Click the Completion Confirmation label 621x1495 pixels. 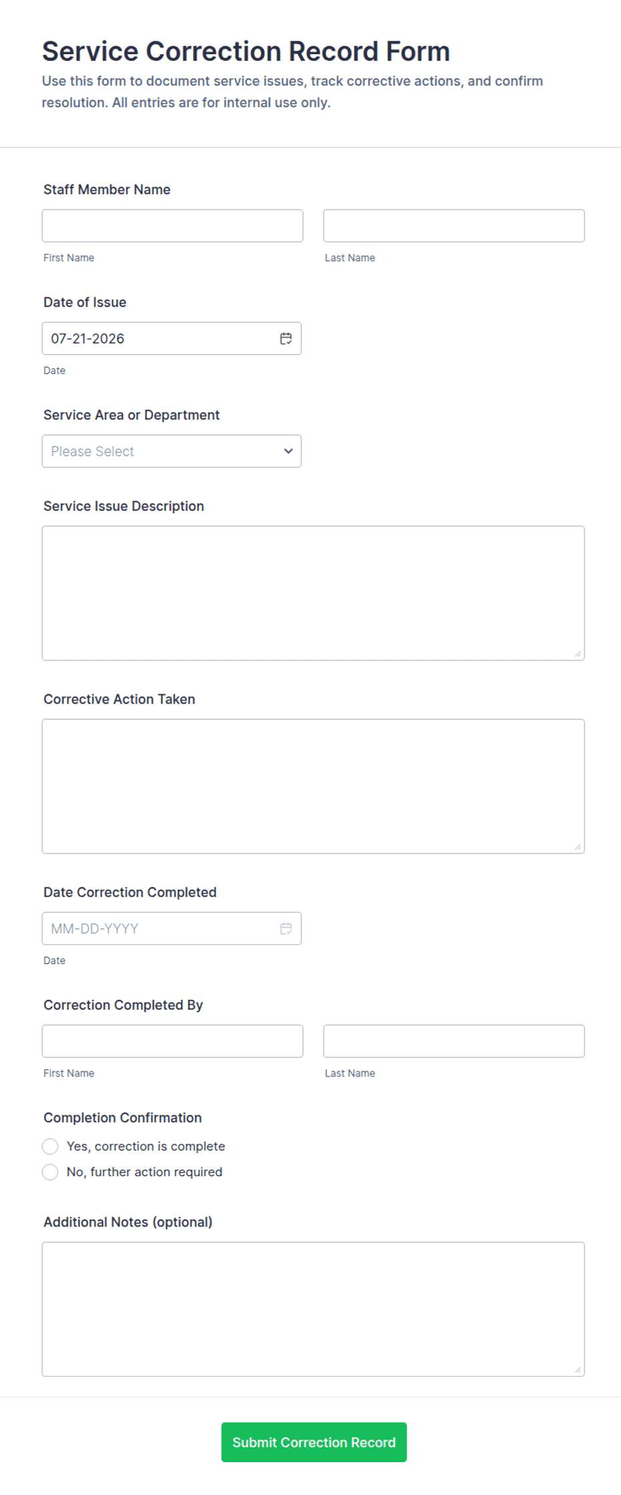123,1118
